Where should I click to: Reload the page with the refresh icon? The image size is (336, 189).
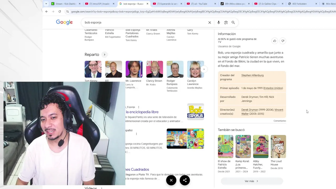(60, 12)
